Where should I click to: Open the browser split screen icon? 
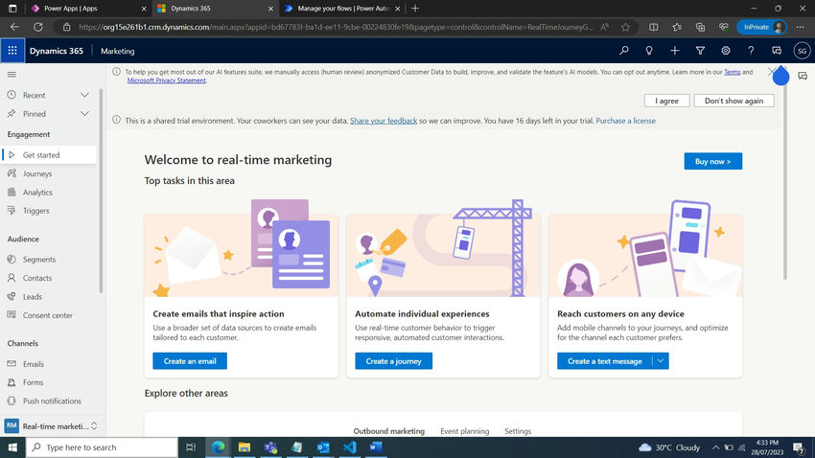click(x=653, y=27)
